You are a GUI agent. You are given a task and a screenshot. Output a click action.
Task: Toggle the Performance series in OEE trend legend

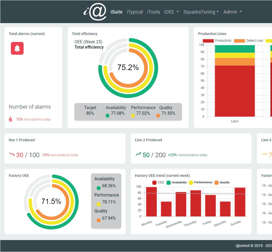pyautogui.click(x=200, y=182)
